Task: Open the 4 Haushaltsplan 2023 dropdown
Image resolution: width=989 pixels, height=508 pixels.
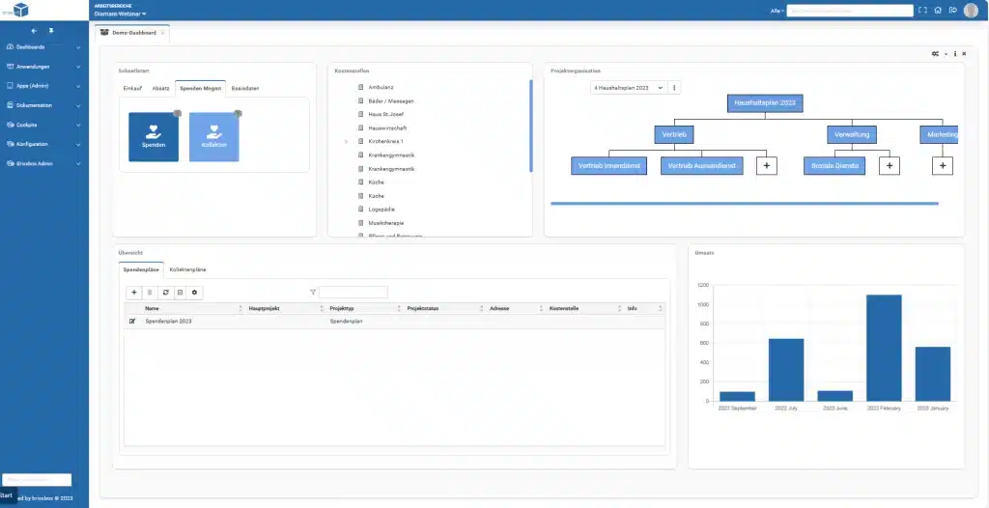Action: pos(628,88)
